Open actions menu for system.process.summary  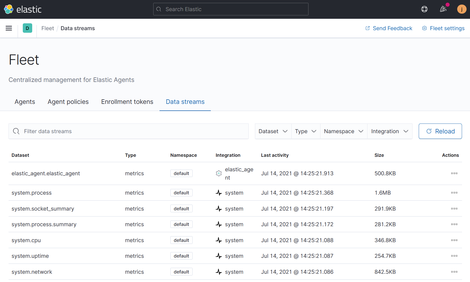point(454,224)
